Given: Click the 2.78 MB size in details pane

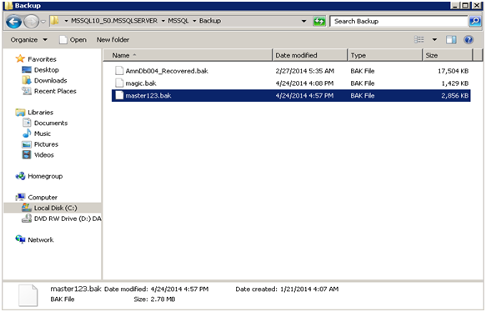Looking at the screenshot, I should pyautogui.click(x=163, y=299).
